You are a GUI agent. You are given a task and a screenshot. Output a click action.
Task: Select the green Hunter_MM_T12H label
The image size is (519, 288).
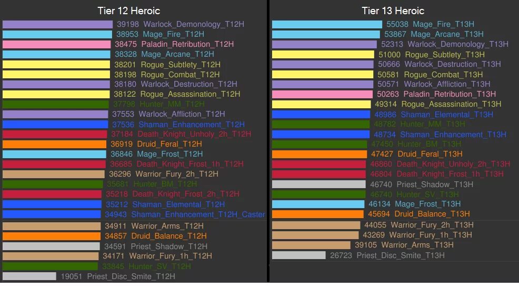pos(172,104)
